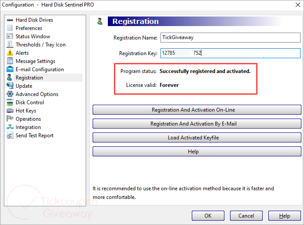
Task: Open Disk Control entry
Action: pyautogui.click(x=30, y=103)
